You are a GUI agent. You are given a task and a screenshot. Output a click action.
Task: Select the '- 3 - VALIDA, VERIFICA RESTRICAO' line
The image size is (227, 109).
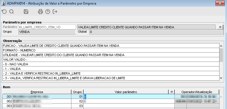click(111, 78)
